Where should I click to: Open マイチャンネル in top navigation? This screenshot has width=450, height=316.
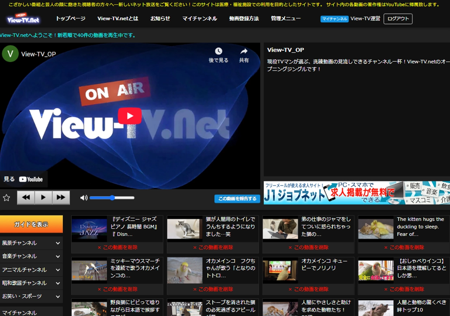pos(200,19)
